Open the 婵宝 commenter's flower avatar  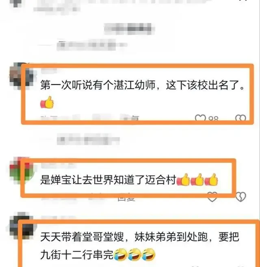click(22, 170)
